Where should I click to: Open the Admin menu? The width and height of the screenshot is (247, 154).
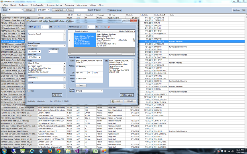101,5
